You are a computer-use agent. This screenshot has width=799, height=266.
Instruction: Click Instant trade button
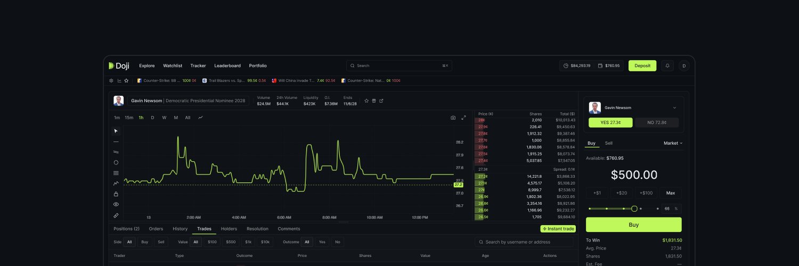click(x=558, y=229)
